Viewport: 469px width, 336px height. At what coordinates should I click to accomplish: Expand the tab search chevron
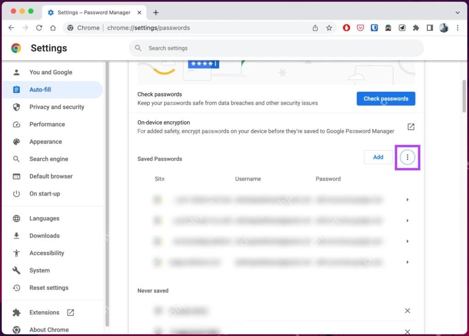tap(458, 12)
